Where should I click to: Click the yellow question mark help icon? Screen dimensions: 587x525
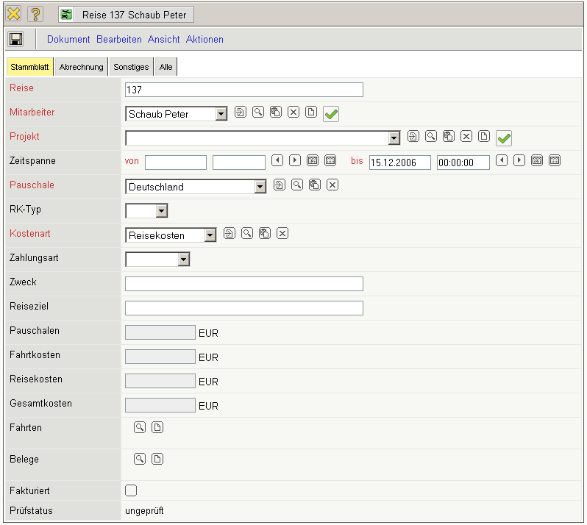tap(35, 14)
